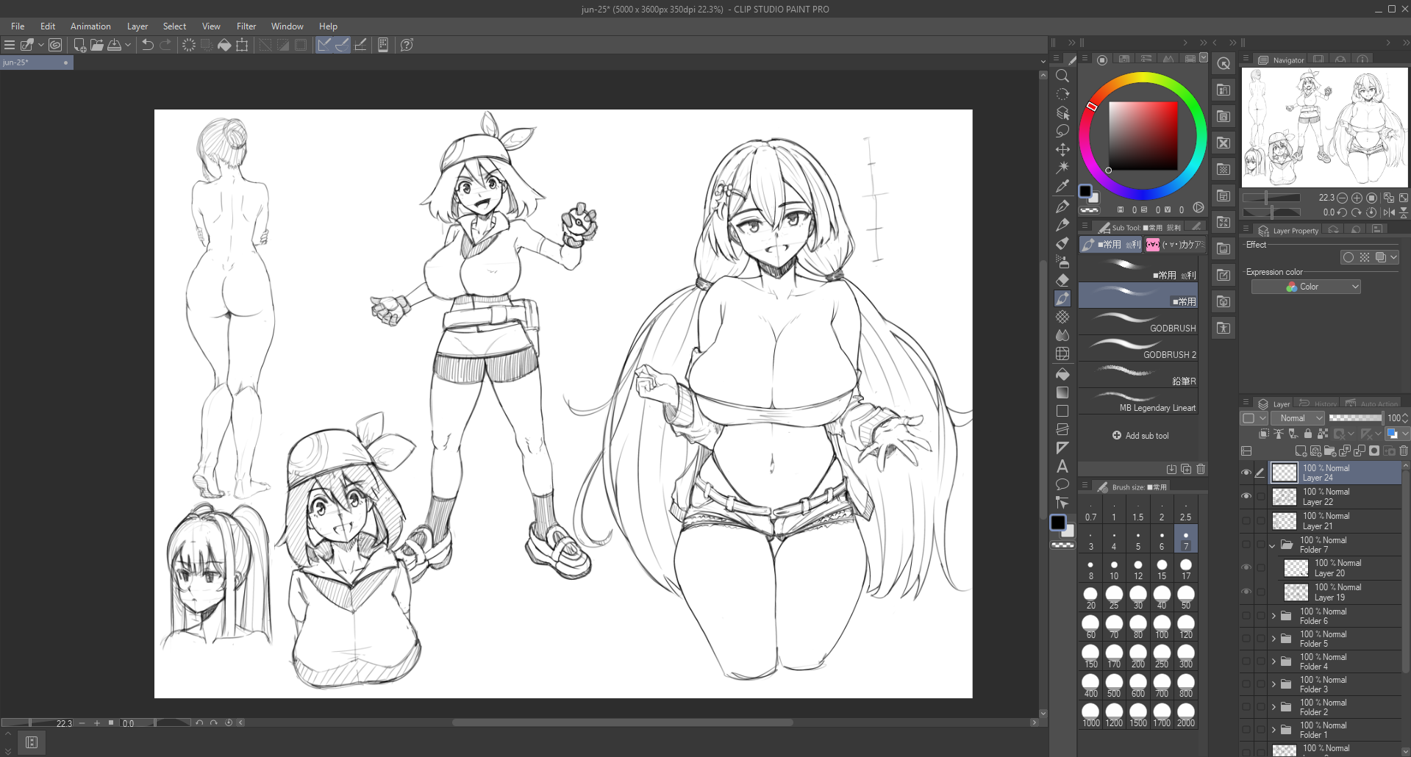The width and height of the screenshot is (1411, 757).
Task: Click the main black color swatch under the color wheel
Action: pyautogui.click(x=1085, y=191)
